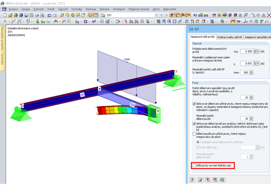Select 'Určit délku lFE' radio button
The height and width of the screenshot is (185, 271).
click(198, 147)
